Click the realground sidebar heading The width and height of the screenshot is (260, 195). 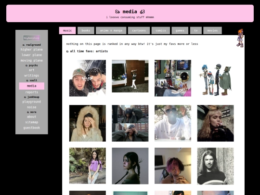tap(32, 45)
